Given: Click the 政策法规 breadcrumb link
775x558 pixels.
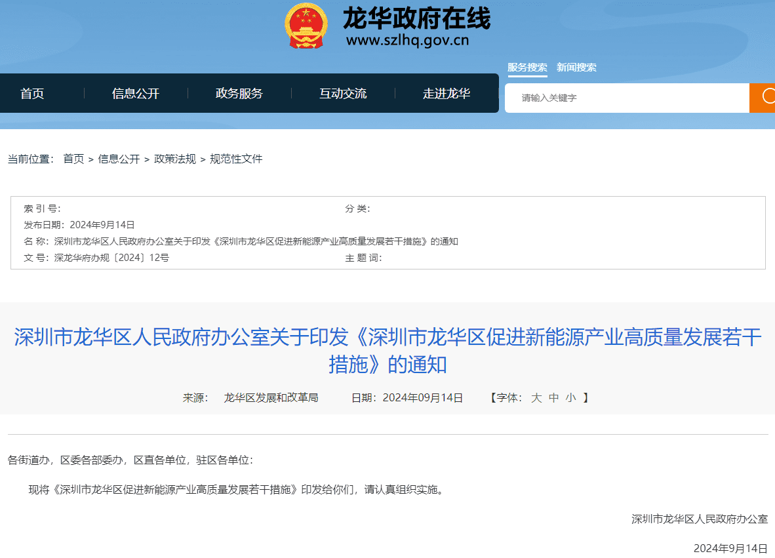Looking at the screenshot, I should coord(174,159).
